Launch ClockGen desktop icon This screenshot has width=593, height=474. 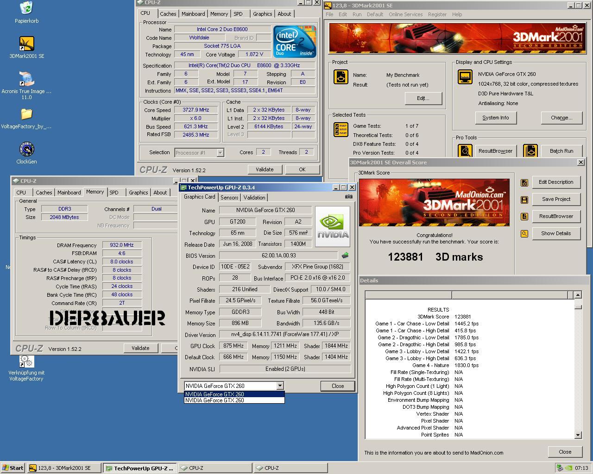click(26, 149)
